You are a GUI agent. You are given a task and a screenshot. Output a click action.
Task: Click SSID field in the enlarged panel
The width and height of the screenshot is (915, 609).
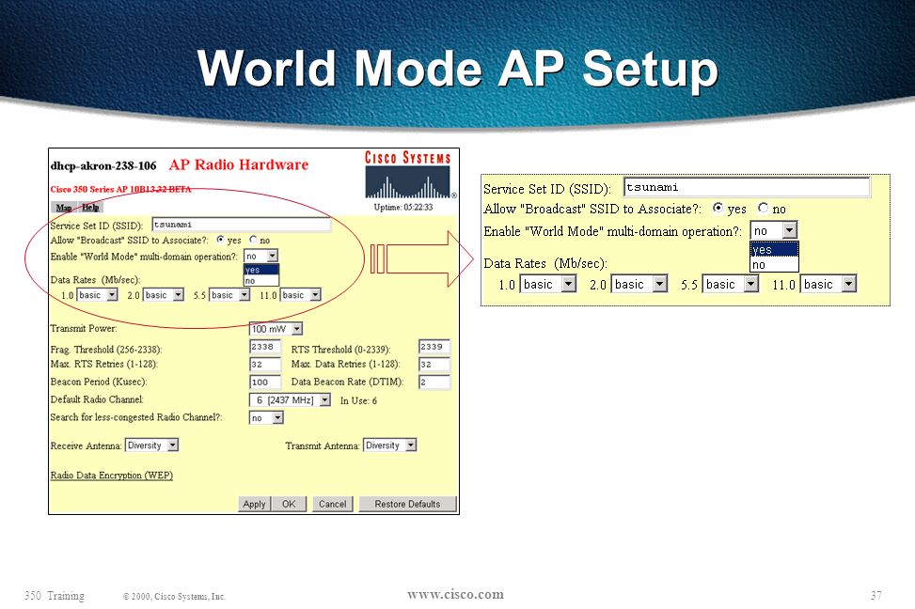[x=747, y=187]
